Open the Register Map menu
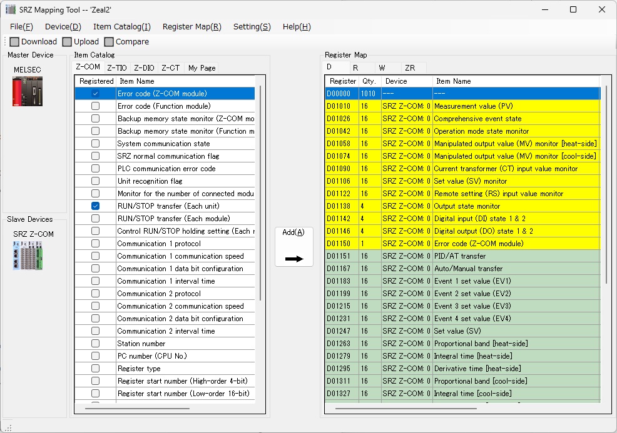This screenshot has width=617, height=433. (x=191, y=27)
